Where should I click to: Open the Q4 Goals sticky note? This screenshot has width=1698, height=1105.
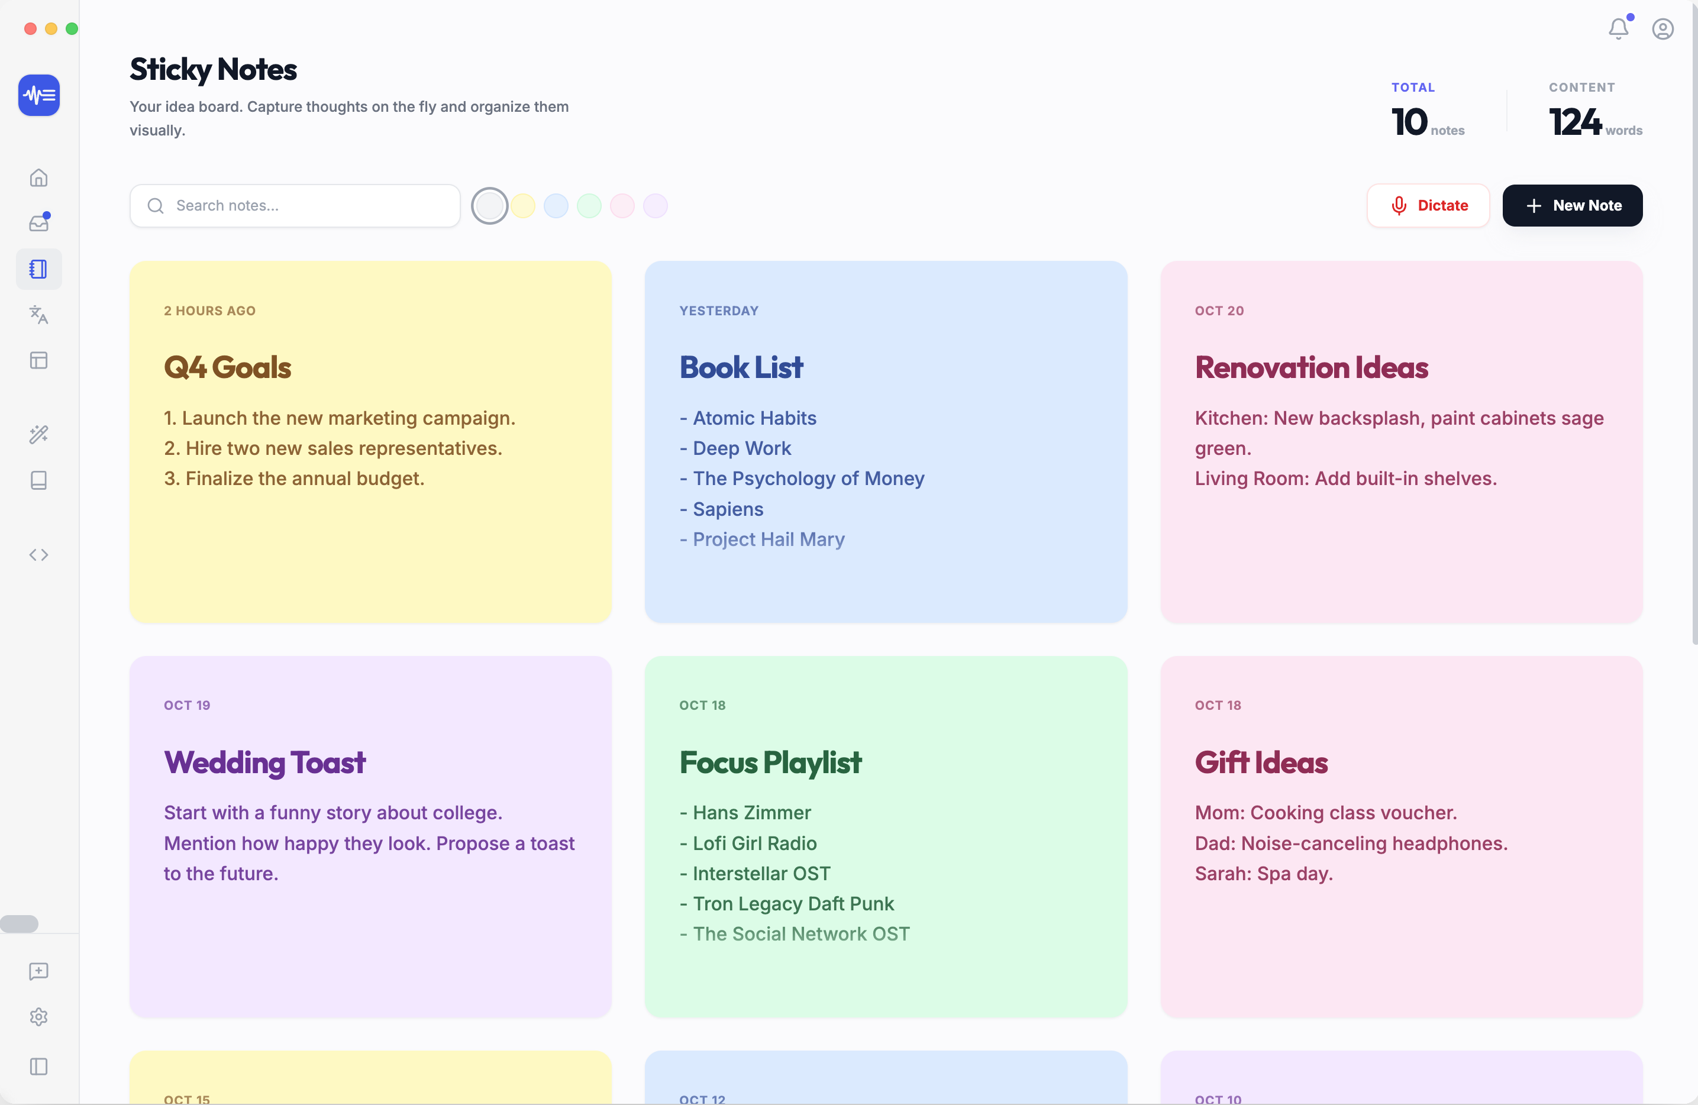point(370,442)
